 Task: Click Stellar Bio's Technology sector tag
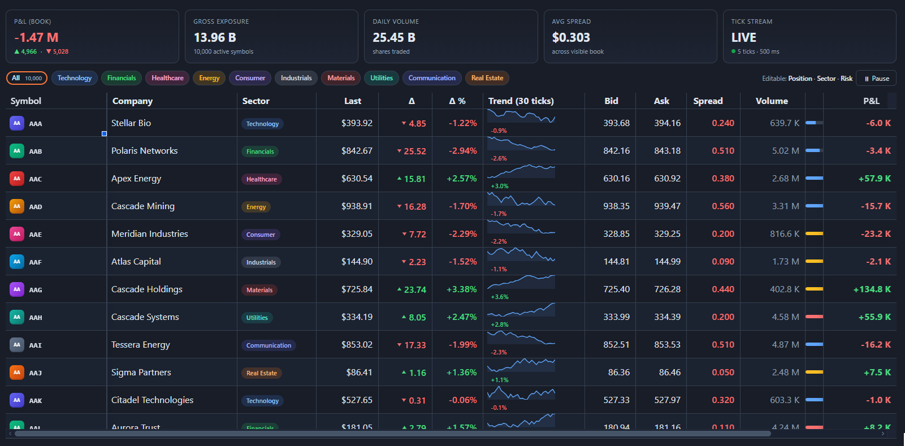262,124
